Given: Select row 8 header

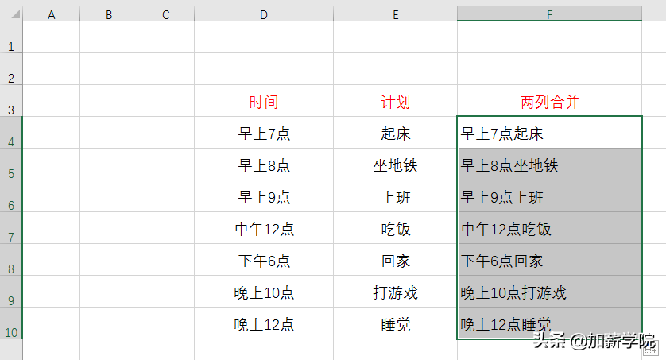Looking at the screenshot, I should click(11, 260).
